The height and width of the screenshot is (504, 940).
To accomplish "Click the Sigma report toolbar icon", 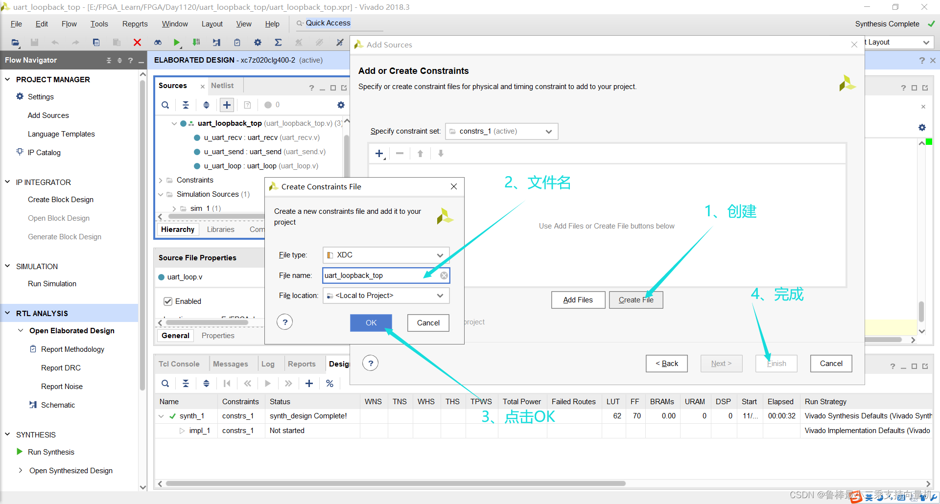I will click(x=278, y=43).
